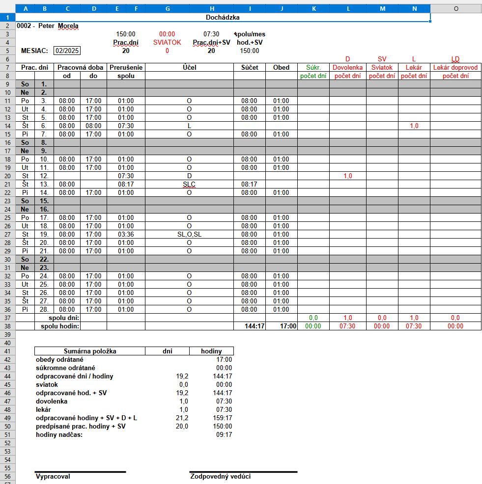This screenshot has height=484, width=482.
Task: Click the red SVIATOK label
Action: click(167, 42)
